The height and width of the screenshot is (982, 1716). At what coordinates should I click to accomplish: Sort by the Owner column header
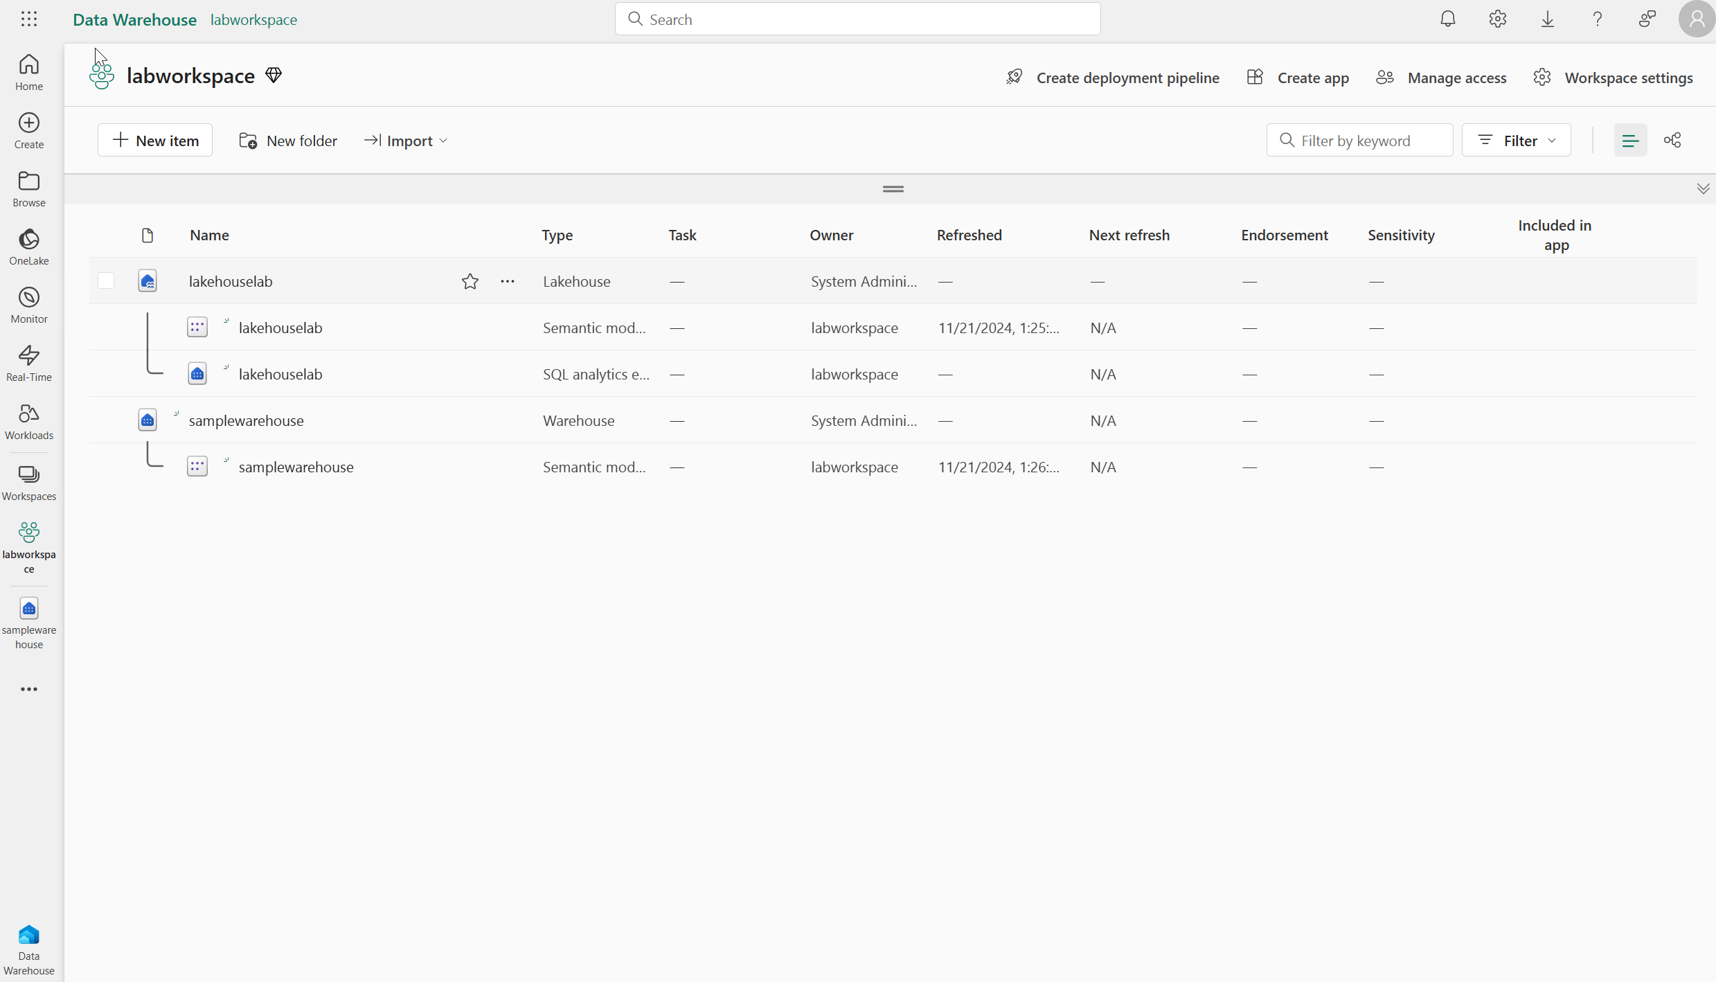(832, 235)
